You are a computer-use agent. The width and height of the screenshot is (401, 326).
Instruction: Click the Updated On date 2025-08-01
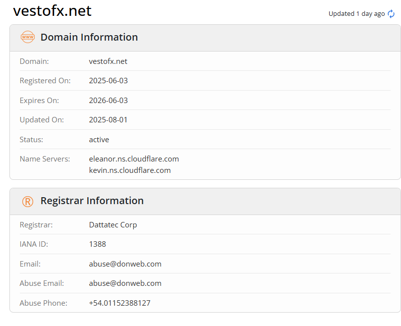coord(108,120)
